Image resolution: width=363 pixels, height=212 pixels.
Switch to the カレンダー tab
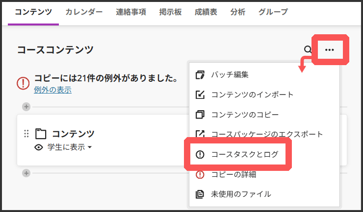84,12
